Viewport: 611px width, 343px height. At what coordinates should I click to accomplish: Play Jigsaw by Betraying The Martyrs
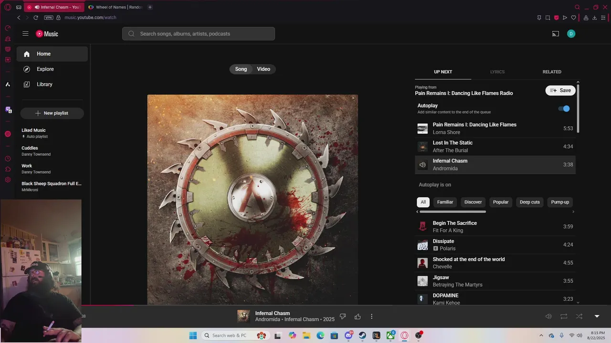(x=495, y=281)
